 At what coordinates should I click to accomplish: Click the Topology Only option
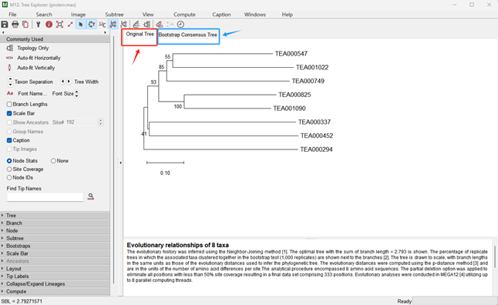coord(33,48)
